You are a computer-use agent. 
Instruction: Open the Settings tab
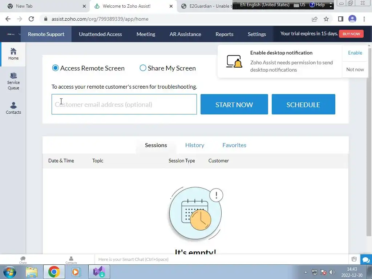257,34
